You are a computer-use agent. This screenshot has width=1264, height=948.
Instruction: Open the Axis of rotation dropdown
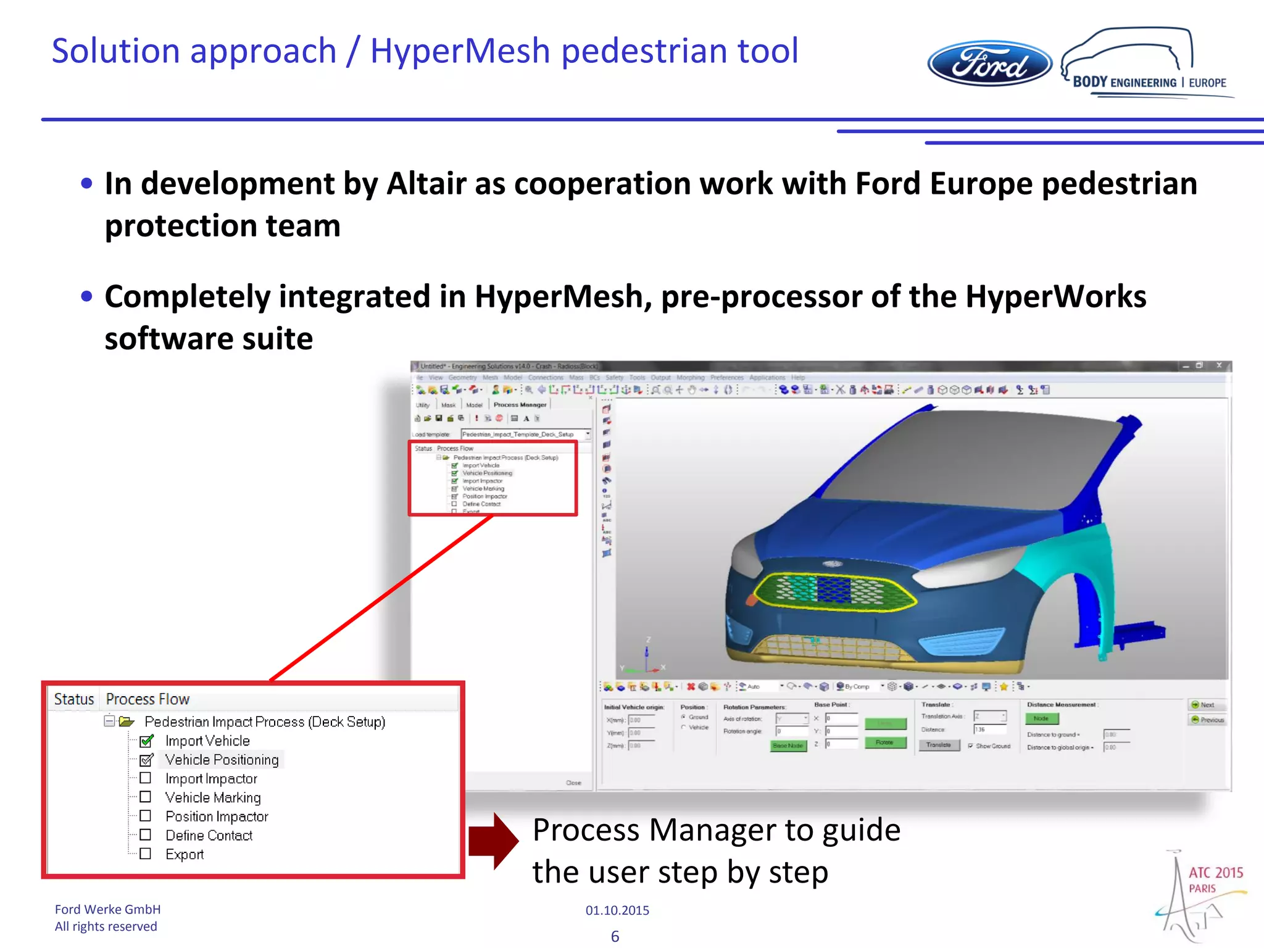[792, 718]
